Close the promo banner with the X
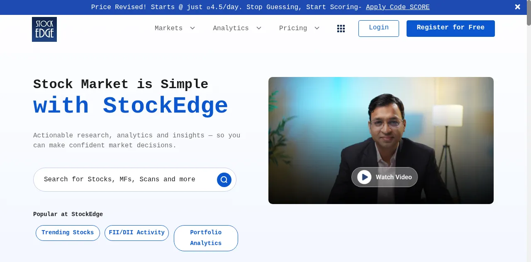 [x=518, y=7]
